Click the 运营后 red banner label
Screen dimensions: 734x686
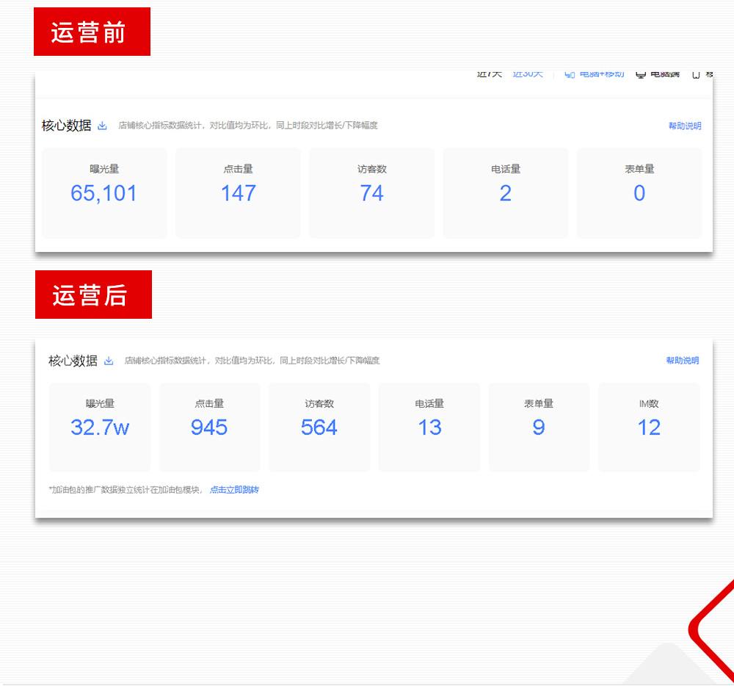pyautogui.click(x=93, y=295)
